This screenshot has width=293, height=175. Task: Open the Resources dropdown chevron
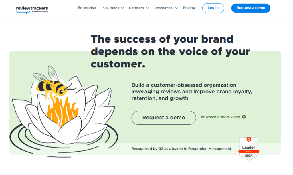point(176,8)
